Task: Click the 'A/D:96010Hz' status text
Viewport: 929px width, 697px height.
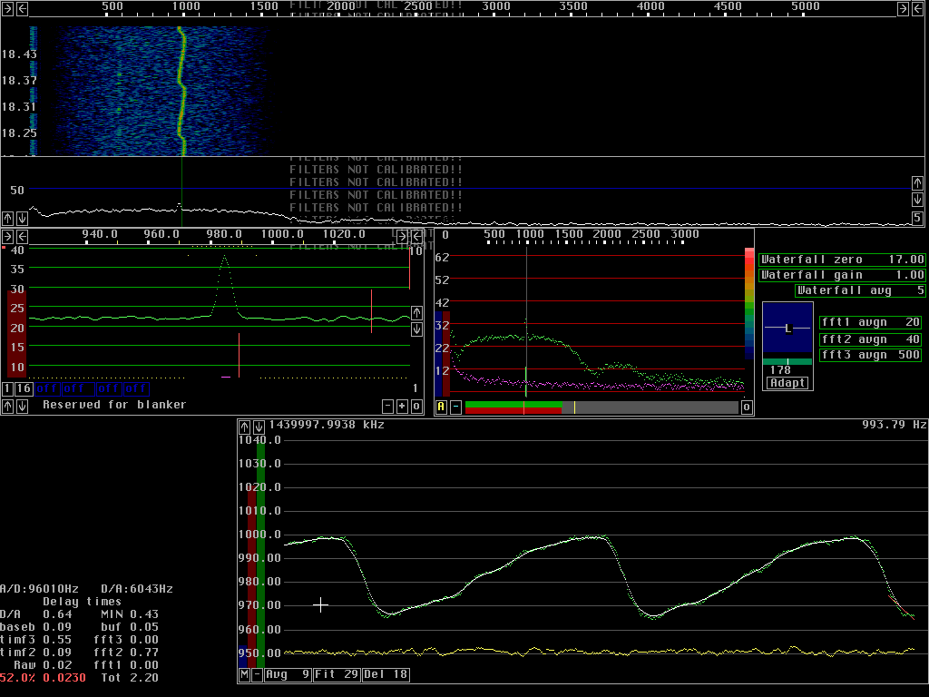Action: [39, 589]
